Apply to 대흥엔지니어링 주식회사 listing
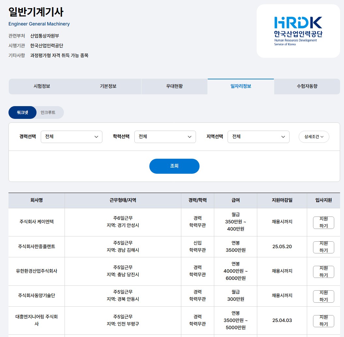 click(x=323, y=321)
